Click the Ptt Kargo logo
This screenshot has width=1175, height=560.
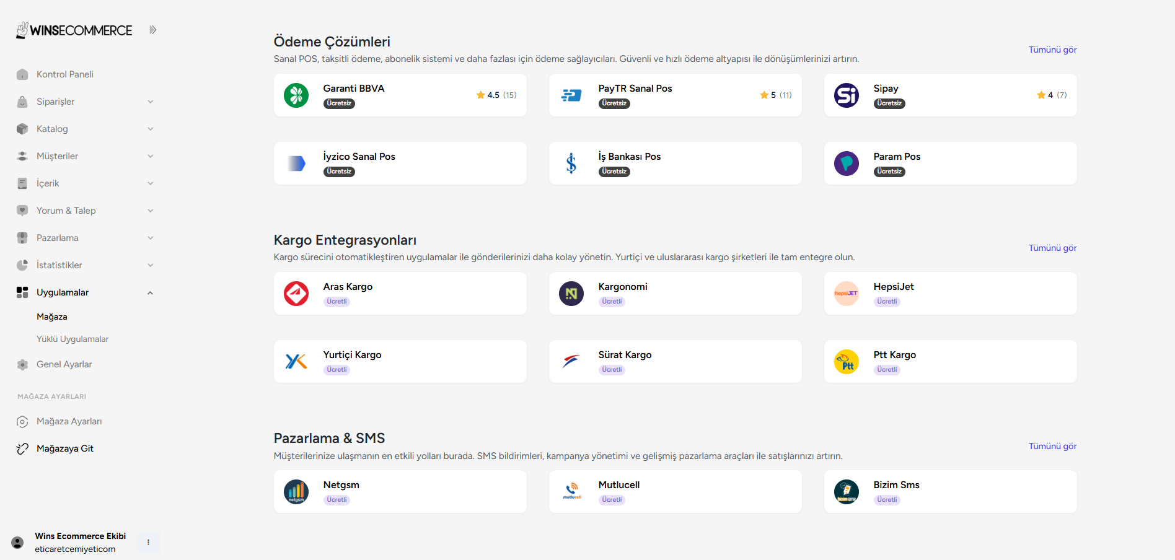847,362
